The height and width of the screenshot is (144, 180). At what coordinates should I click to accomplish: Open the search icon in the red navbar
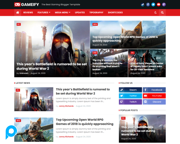point(162,12)
